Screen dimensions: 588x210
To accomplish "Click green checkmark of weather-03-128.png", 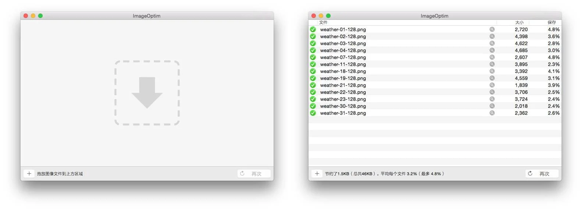I will pyautogui.click(x=313, y=43).
